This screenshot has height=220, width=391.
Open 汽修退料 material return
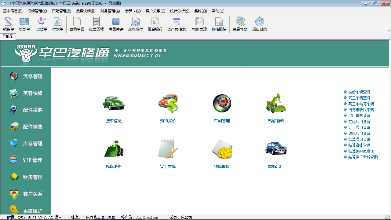[114, 154]
